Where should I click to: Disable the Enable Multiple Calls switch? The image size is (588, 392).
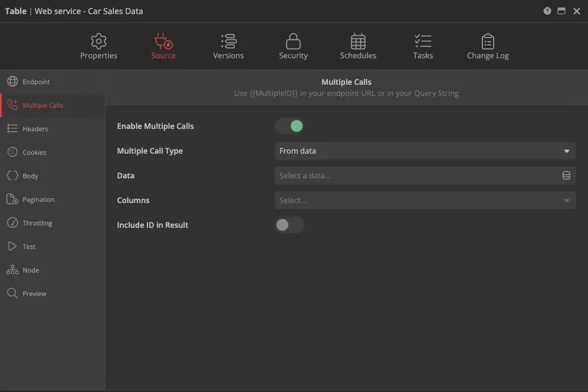[x=290, y=126]
